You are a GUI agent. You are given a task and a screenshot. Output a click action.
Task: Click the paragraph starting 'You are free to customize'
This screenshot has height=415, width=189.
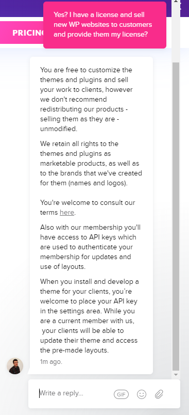[x=86, y=100]
